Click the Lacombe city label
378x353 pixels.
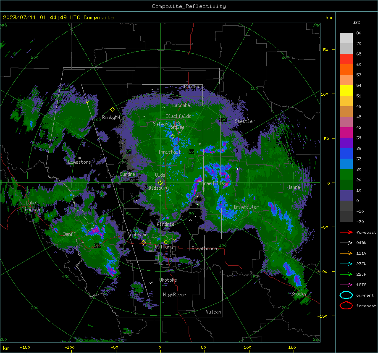point(181,105)
